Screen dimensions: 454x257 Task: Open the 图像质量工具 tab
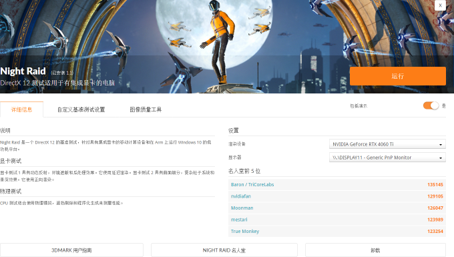click(x=146, y=109)
